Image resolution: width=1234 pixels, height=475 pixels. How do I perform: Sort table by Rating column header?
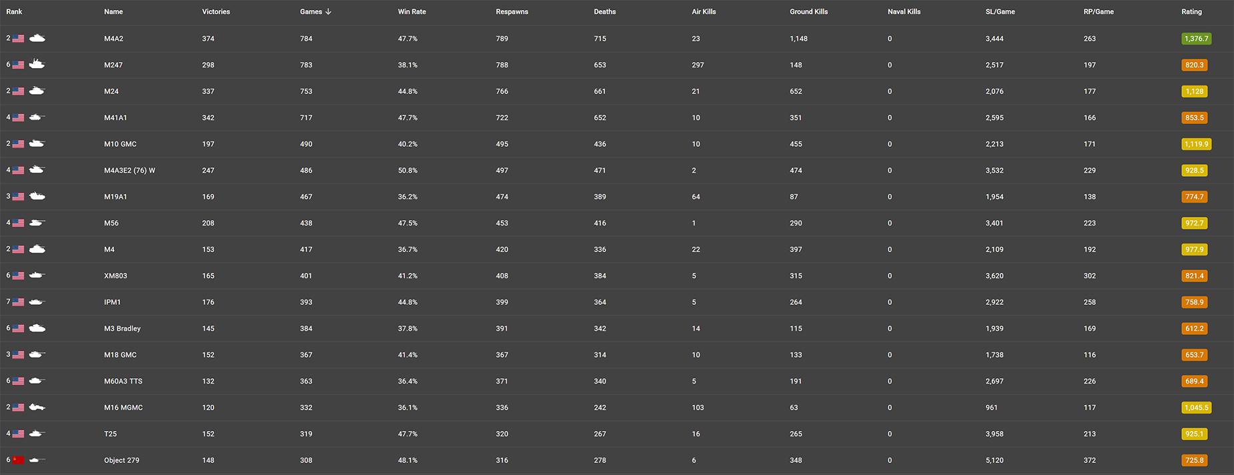(1191, 11)
